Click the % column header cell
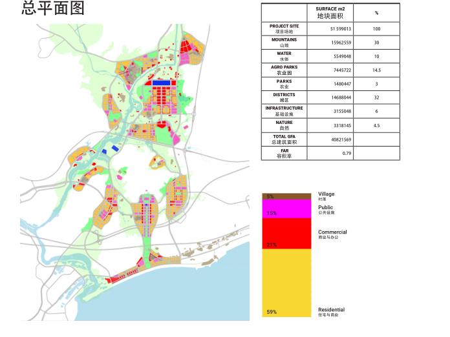Screen dimensions: 450x337 pos(376,12)
